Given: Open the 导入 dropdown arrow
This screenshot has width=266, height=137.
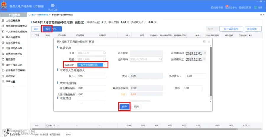Looking at the screenshot, I should (60, 29).
